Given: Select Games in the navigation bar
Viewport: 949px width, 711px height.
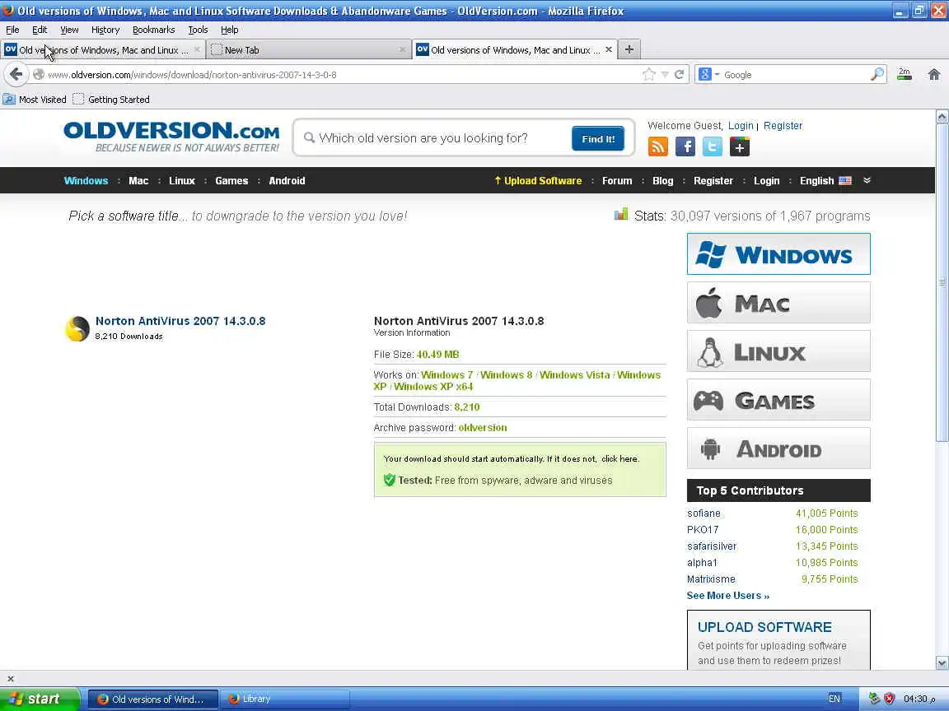Looking at the screenshot, I should 231,181.
